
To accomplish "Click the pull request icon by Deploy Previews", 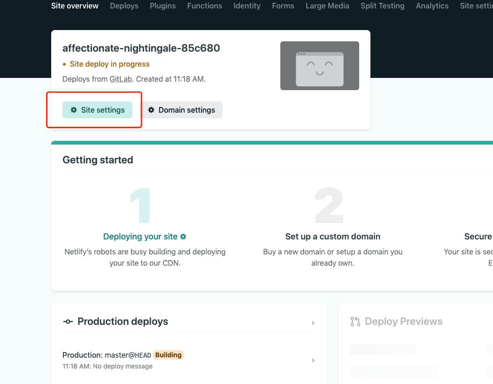I will pos(355,322).
